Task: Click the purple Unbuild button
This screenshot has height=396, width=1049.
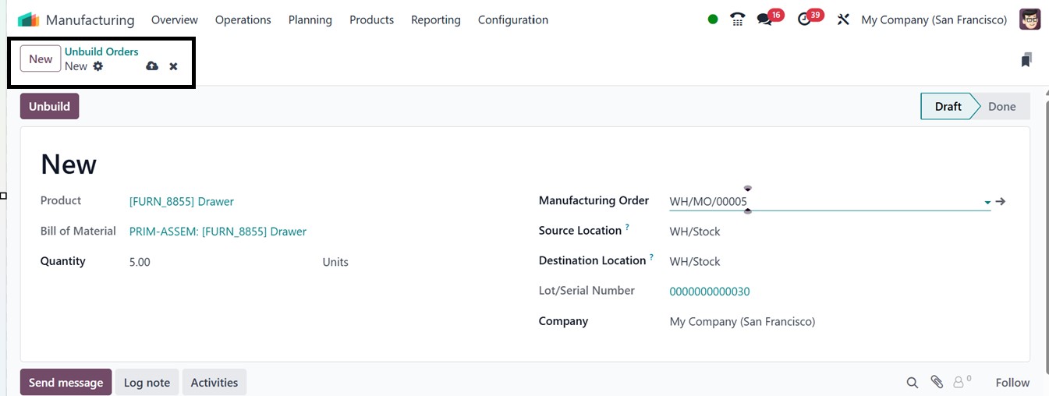Action: pos(49,106)
